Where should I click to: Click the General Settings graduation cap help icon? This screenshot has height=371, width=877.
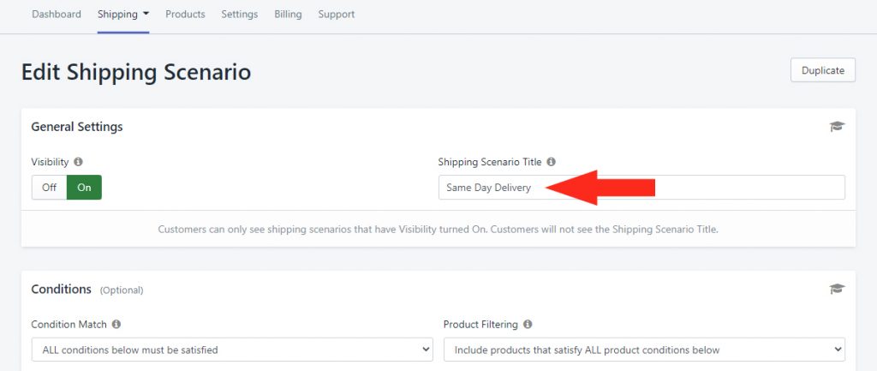point(837,127)
